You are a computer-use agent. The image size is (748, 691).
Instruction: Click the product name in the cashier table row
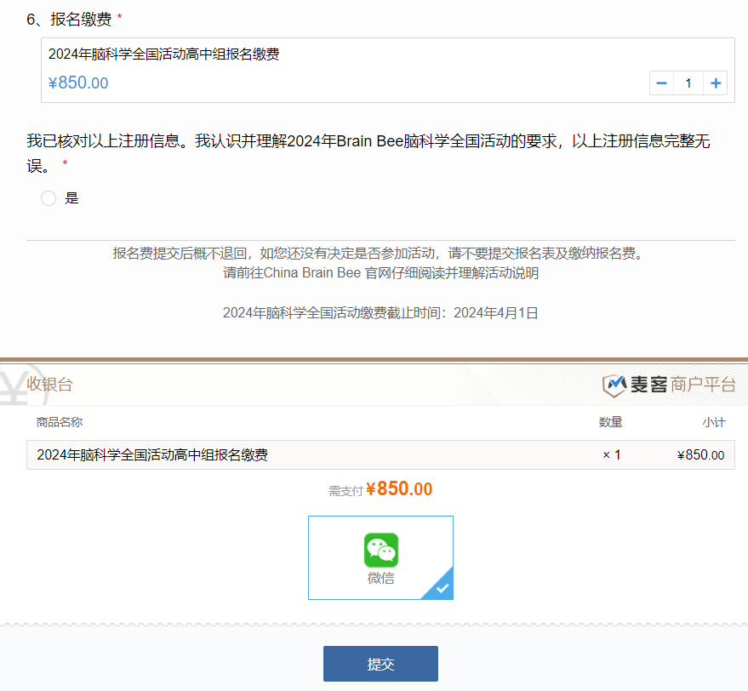tap(152, 455)
